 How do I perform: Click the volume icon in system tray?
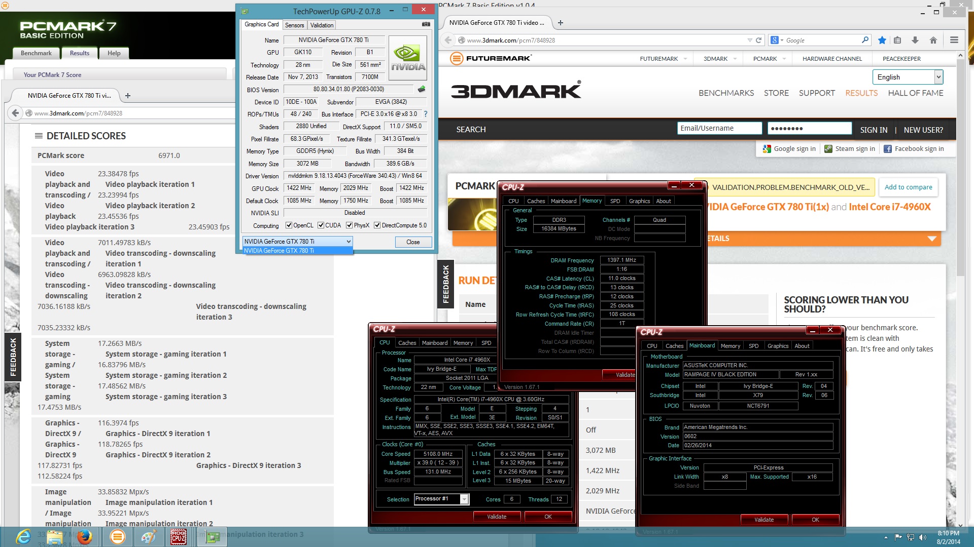point(923,537)
